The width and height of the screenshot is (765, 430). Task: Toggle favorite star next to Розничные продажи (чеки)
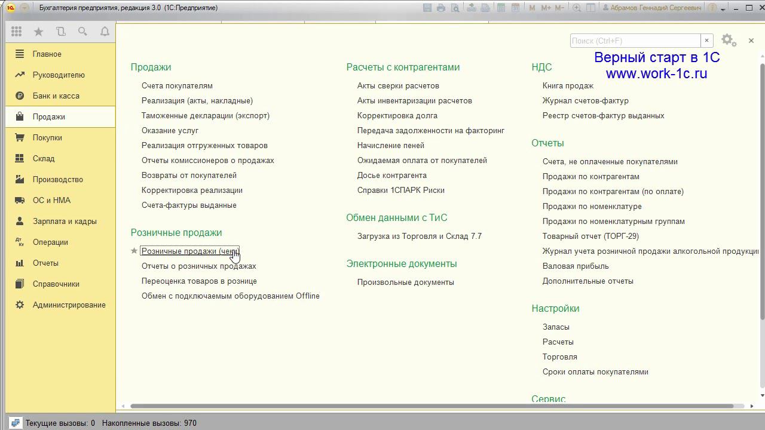point(134,251)
